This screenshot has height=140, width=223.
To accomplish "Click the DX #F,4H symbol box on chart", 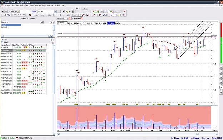I will click(x=62, y=23).
